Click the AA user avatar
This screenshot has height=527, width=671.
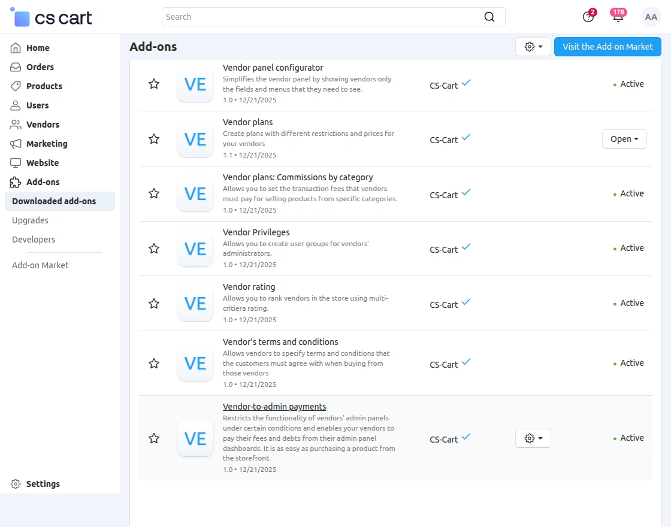651,17
